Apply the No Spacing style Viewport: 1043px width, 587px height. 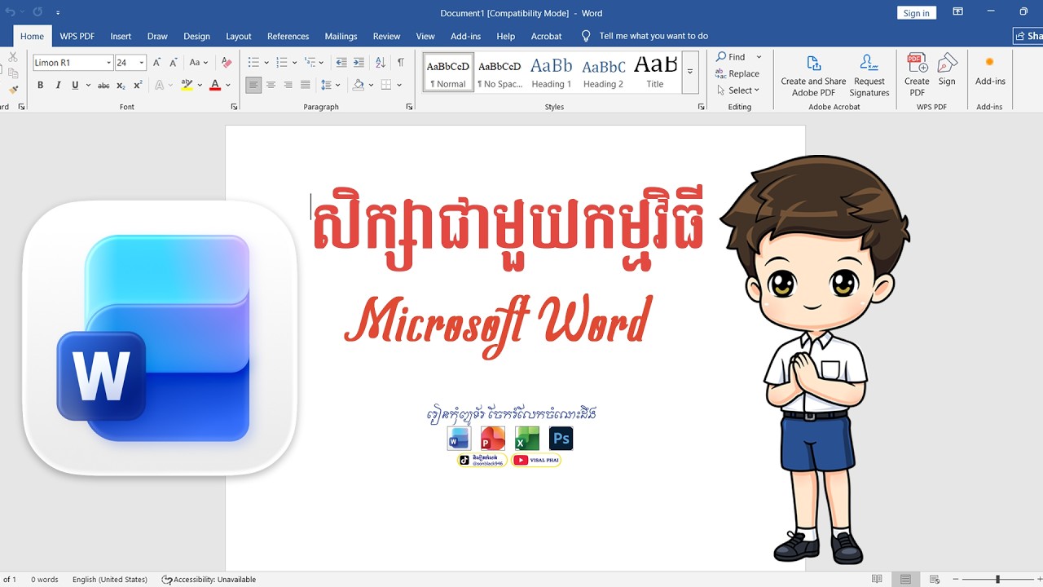499,72
